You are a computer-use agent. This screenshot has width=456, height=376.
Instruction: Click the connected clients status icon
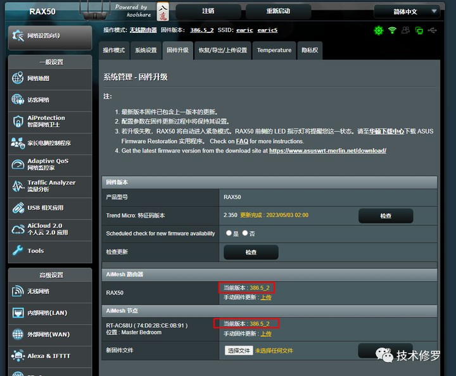(x=405, y=30)
